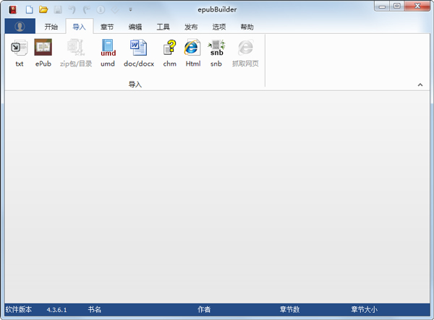Open the user account application button
The image size is (434, 320).
20,26
